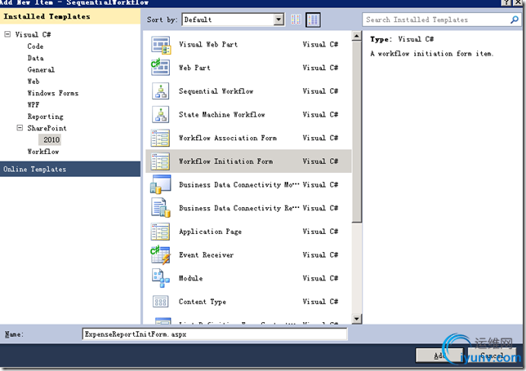Open the Online Templates section
This screenshot has width=526, height=371.
point(70,169)
